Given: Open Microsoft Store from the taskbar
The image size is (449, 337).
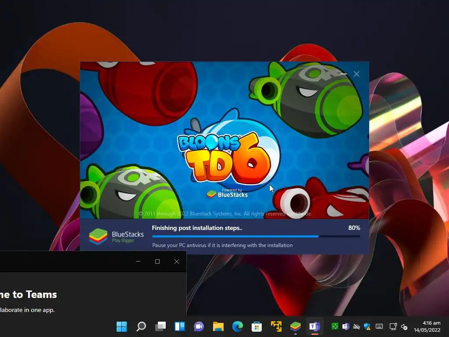Looking at the screenshot, I should click(257, 326).
